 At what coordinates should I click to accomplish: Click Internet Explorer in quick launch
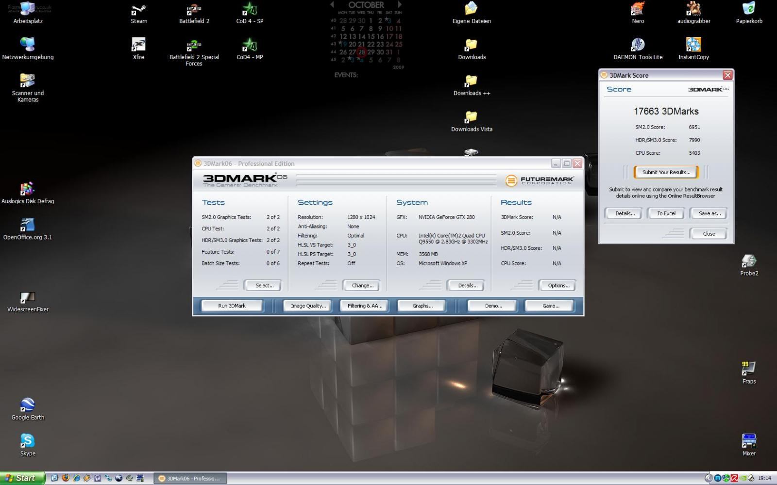point(76,478)
